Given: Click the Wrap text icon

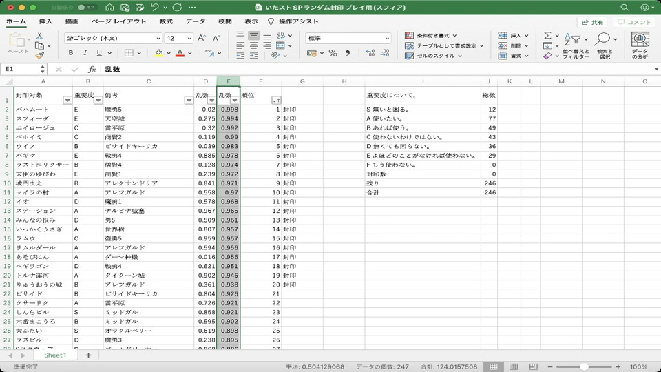Looking at the screenshot, I should coord(281,35).
